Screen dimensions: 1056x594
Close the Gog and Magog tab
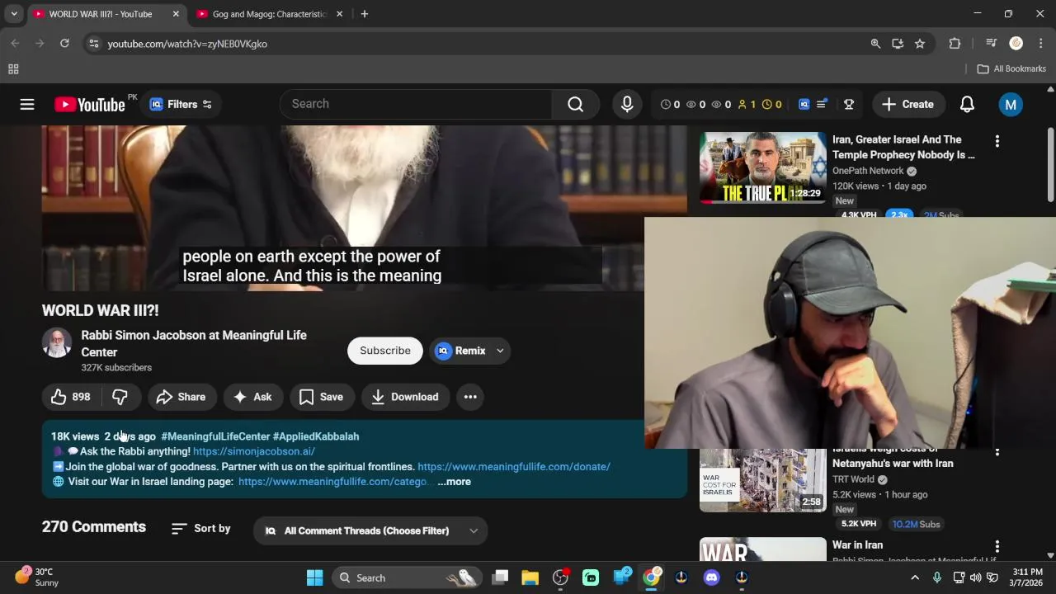click(339, 14)
